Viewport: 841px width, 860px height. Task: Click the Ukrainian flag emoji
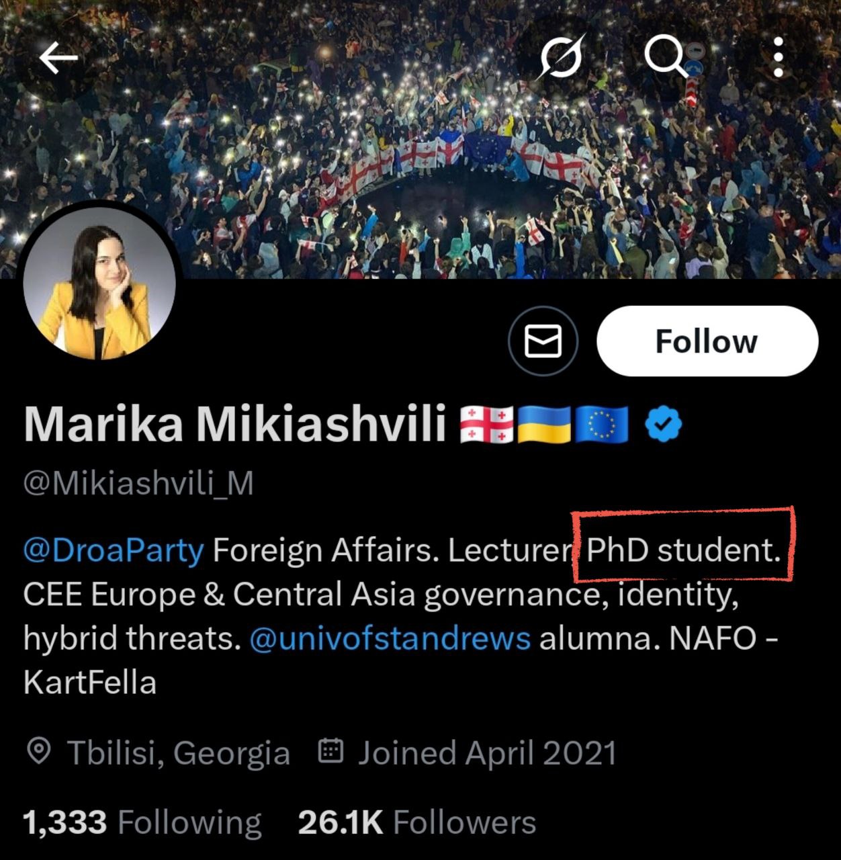[x=543, y=425]
